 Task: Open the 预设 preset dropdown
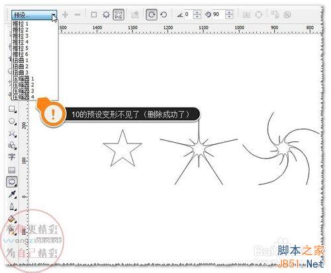(34, 15)
